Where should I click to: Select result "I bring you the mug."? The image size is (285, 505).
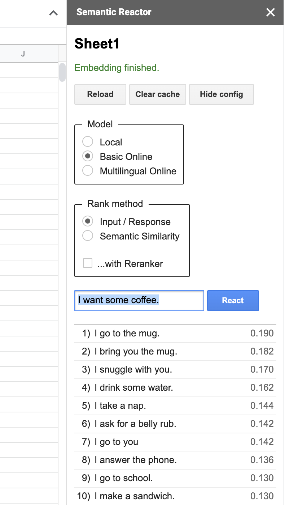point(136,351)
